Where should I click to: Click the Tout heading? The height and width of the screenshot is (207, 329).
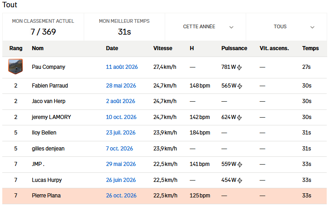tap(10, 5)
